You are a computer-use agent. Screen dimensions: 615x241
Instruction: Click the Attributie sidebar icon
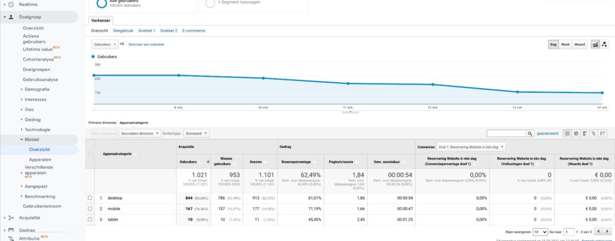click(x=11, y=238)
